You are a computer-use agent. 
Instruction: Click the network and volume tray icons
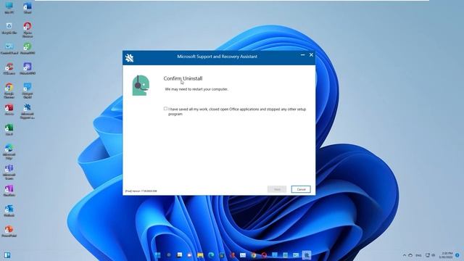tap(430, 255)
